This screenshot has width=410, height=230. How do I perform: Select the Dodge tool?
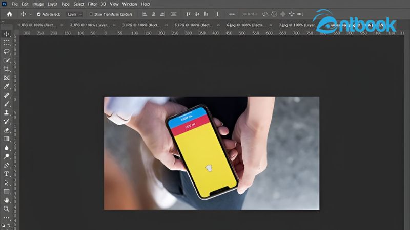click(7, 156)
